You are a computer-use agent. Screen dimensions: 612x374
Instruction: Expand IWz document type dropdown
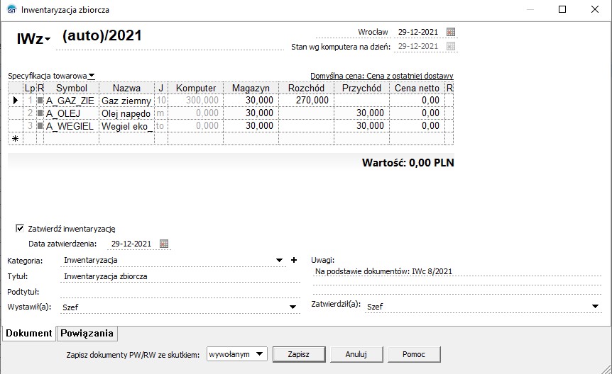click(x=48, y=40)
